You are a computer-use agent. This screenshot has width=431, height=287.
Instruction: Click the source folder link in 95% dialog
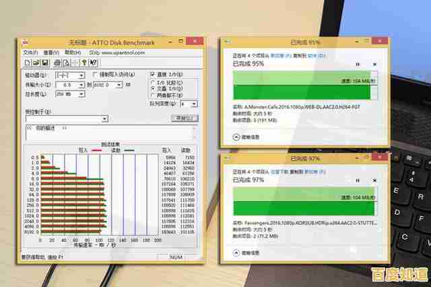click(x=281, y=56)
